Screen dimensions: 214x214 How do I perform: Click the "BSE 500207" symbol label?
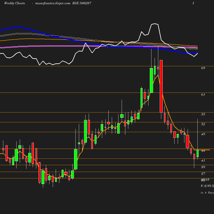coord(82,3)
